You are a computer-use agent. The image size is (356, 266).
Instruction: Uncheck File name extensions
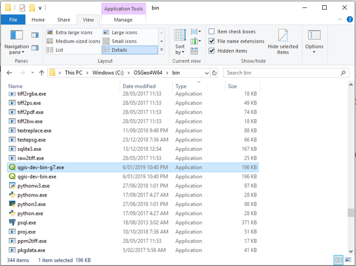pos(212,41)
